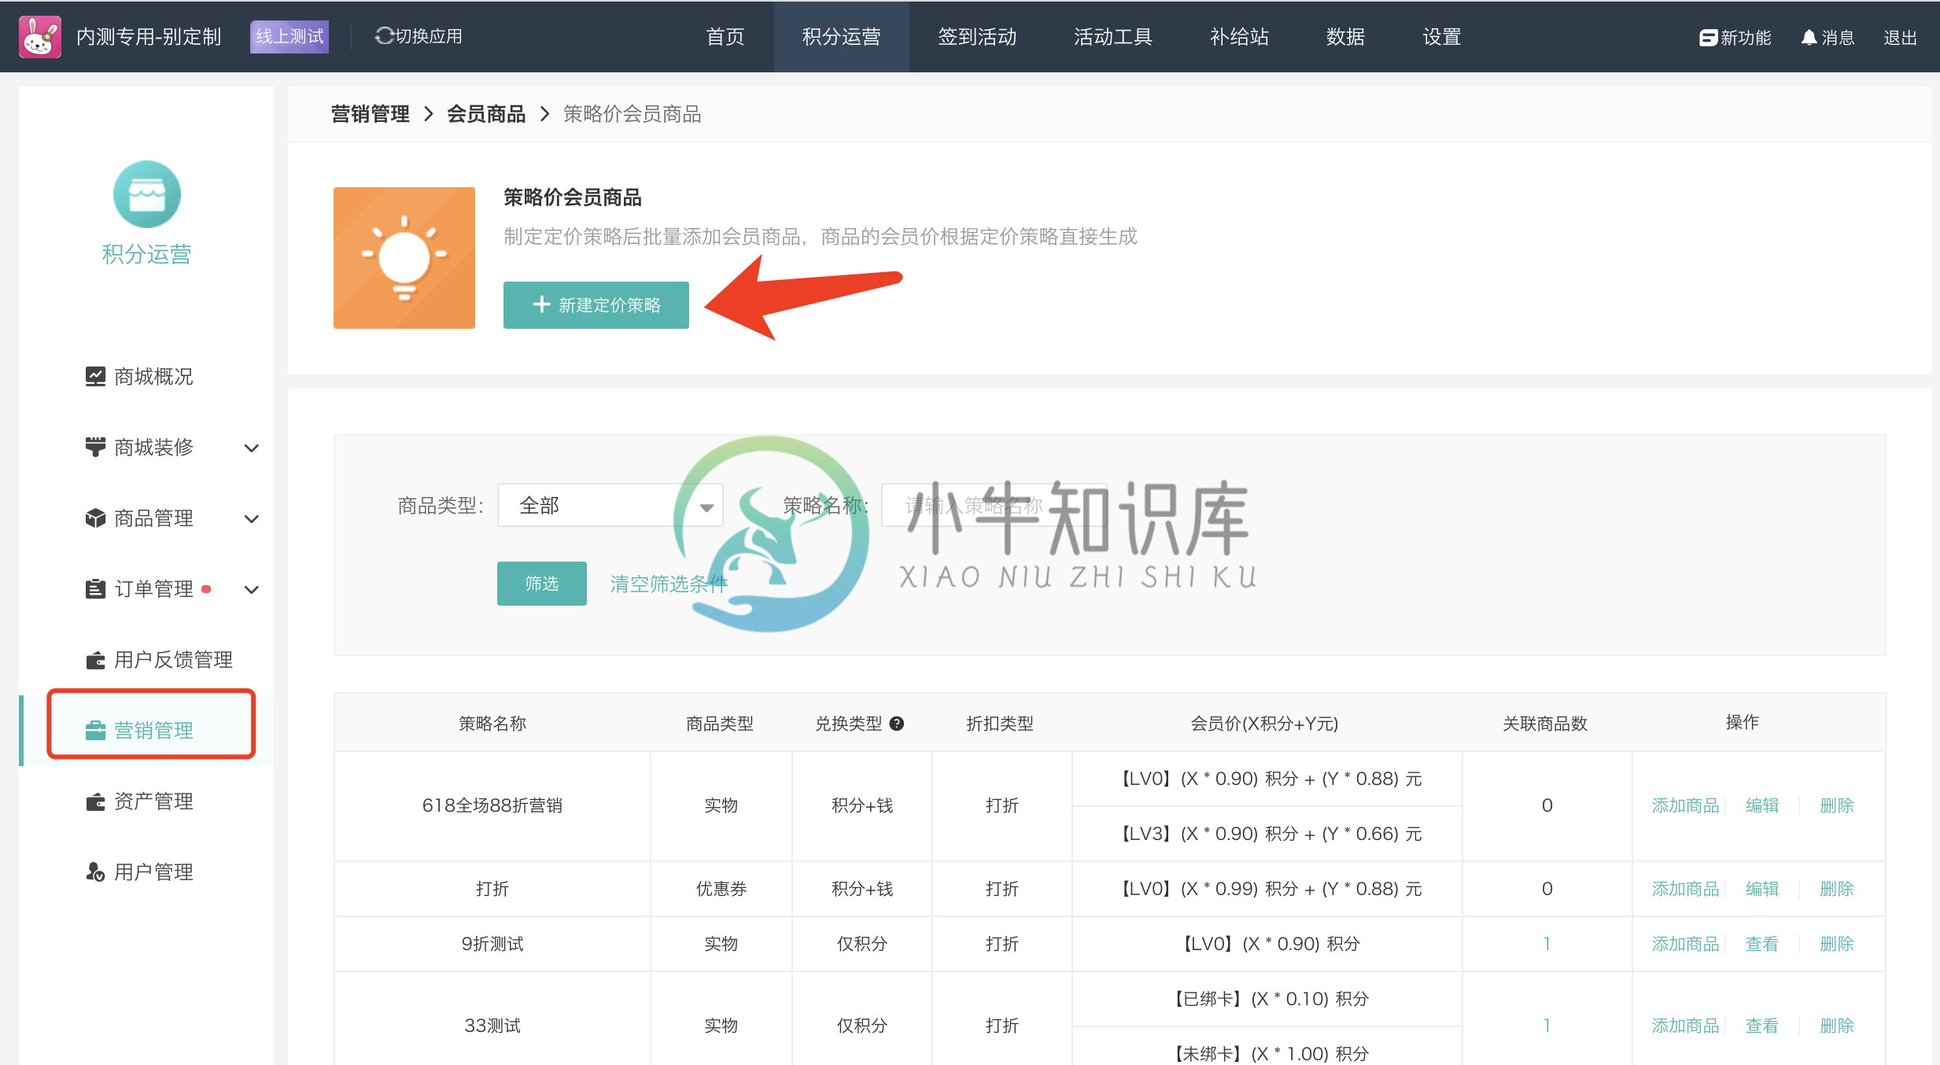Open linked product count for 33测试
Viewport: 1940px width, 1065px height.
[1547, 1026]
